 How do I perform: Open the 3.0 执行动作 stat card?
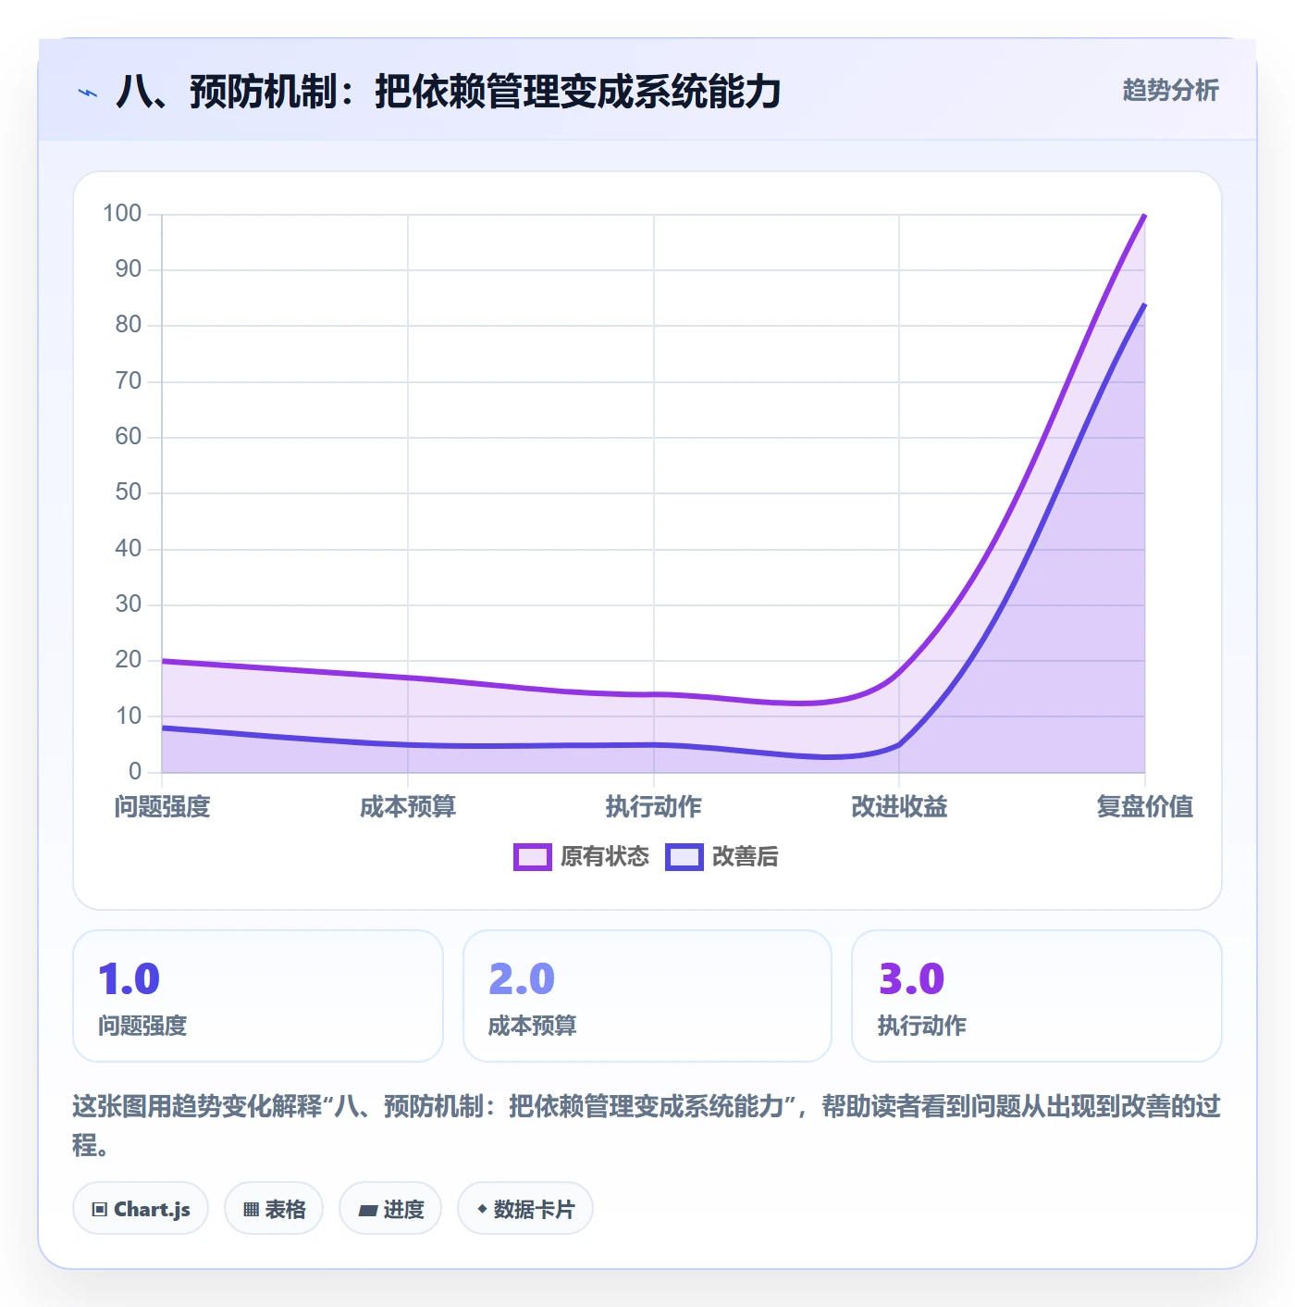(x=1037, y=996)
